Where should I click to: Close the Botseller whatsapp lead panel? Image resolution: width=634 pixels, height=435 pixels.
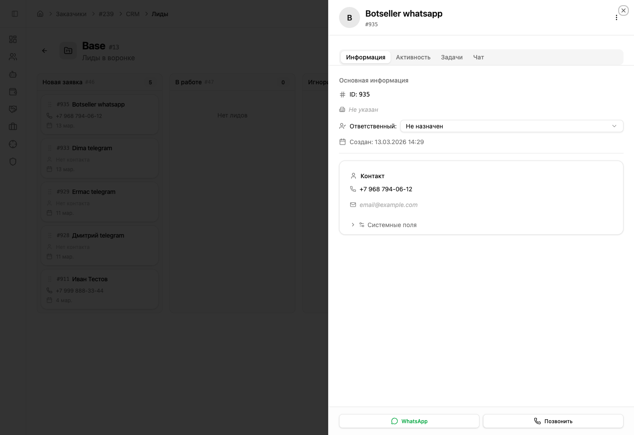[x=623, y=10]
